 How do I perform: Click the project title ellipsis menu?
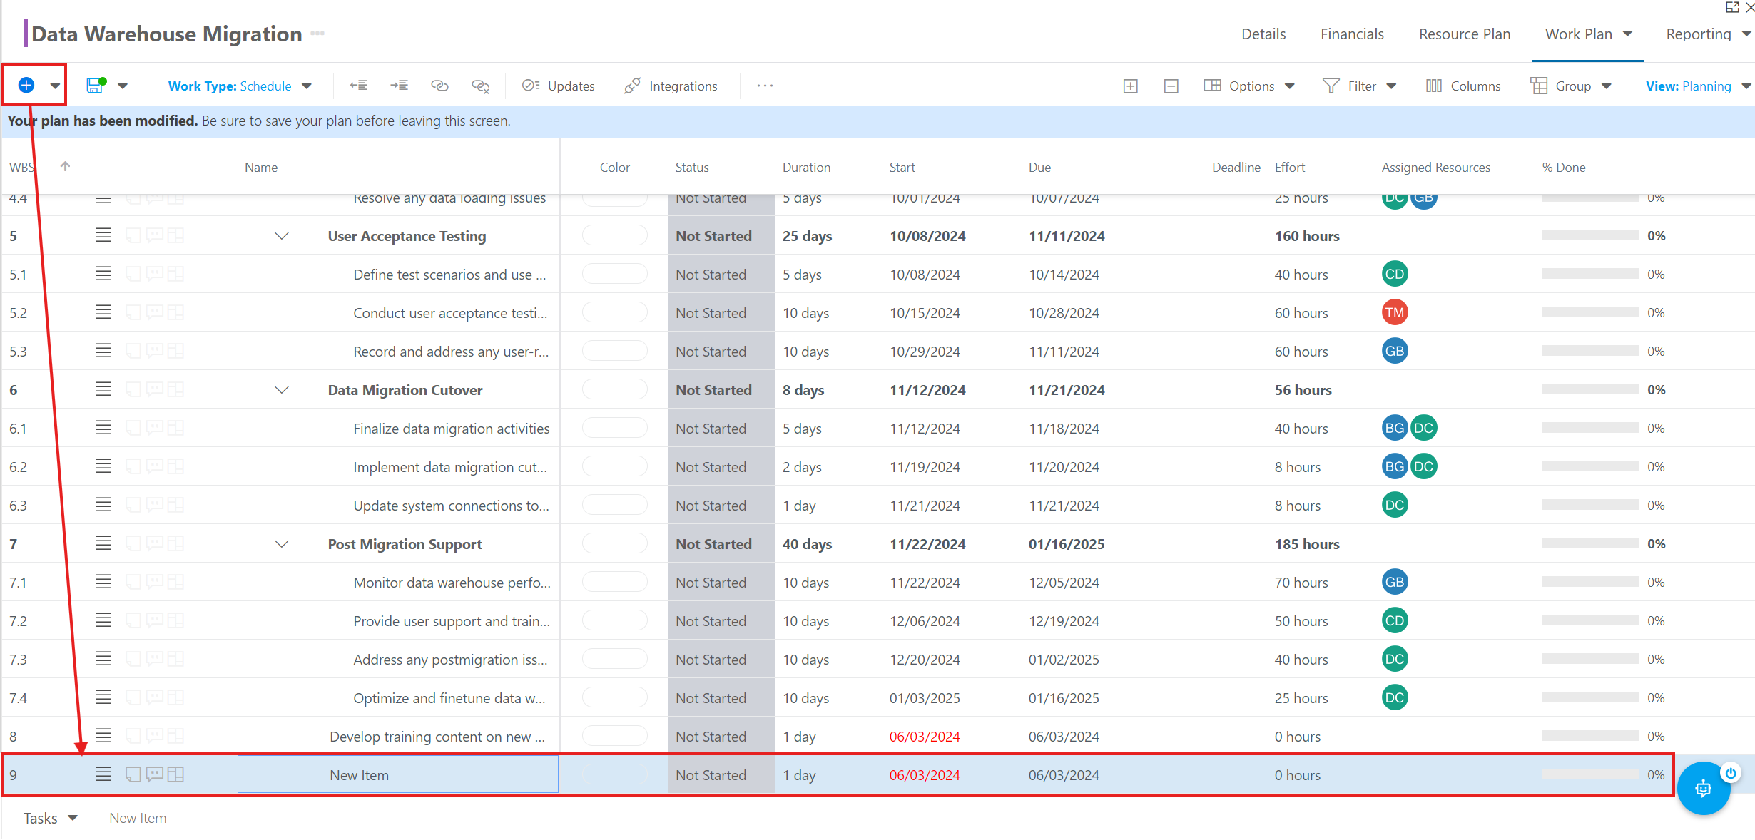click(317, 34)
